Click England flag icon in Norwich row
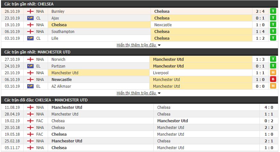The image size is (280, 152). click(x=30, y=59)
